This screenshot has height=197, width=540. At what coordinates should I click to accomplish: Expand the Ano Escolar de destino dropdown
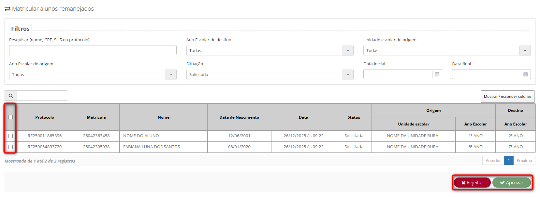pyautogui.click(x=347, y=50)
